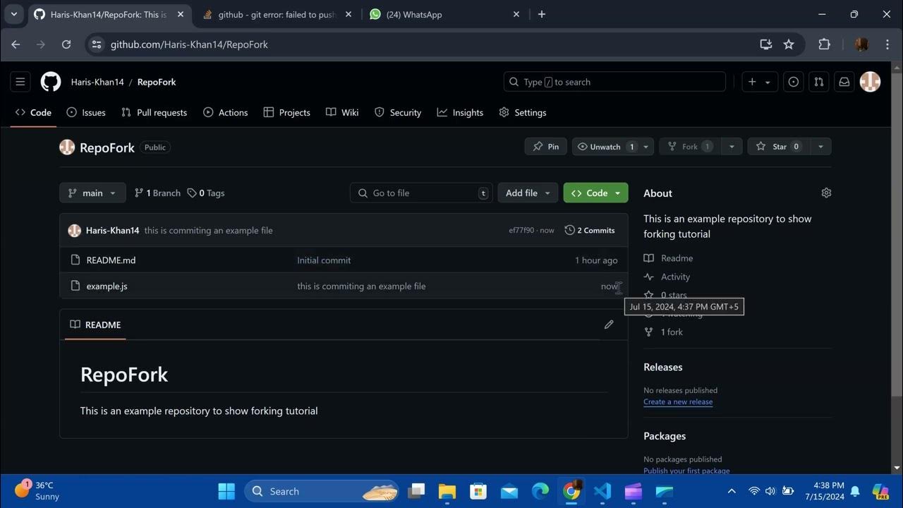
Task: Edit the README with pencil icon
Action: 609,325
